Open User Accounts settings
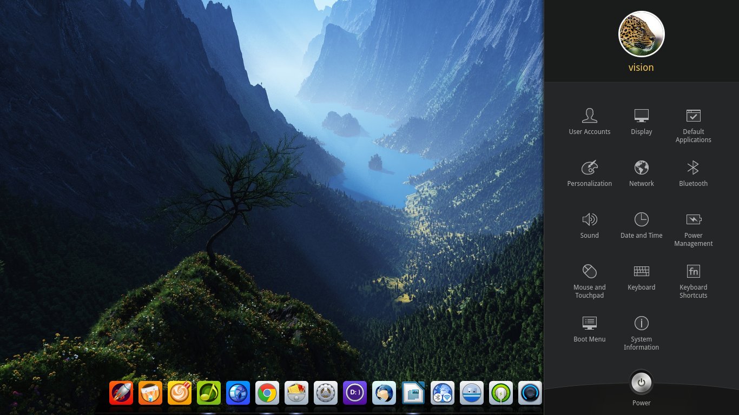This screenshot has width=739, height=415. coord(589,121)
